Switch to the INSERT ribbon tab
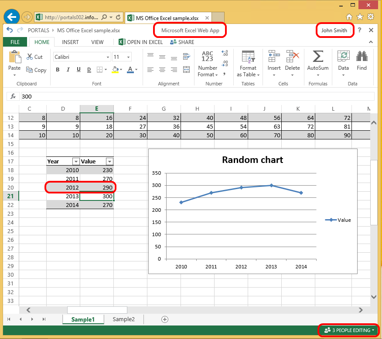Screen dimensions: 382x339 pos(70,42)
